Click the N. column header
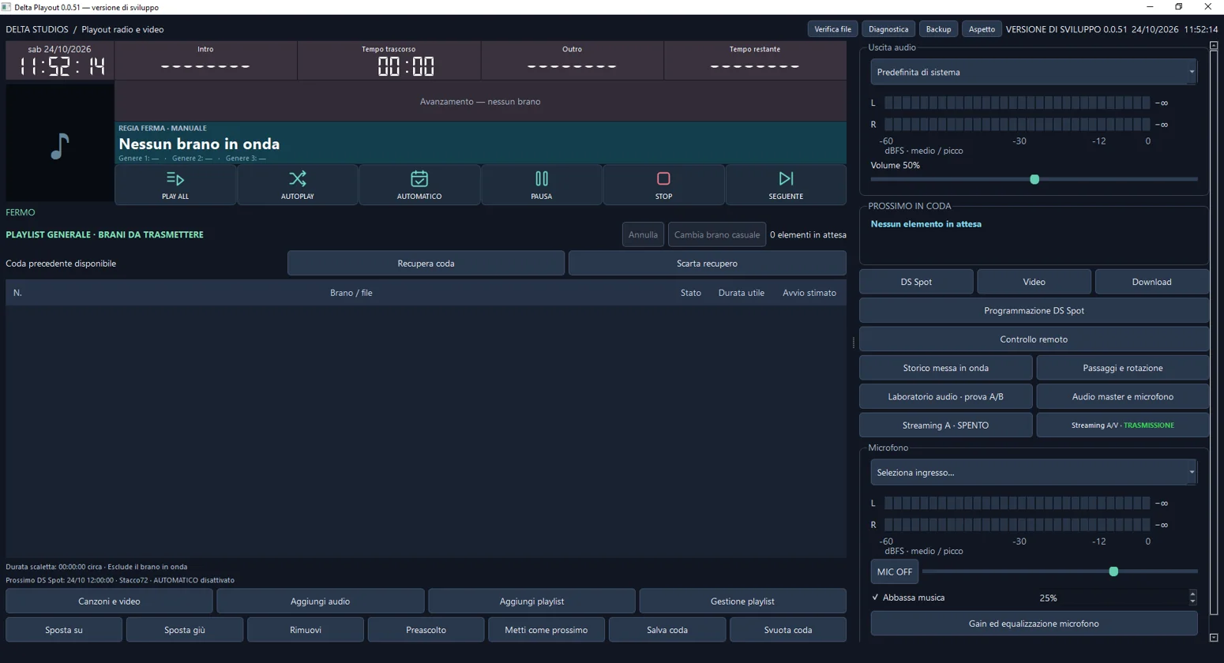The height and width of the screenshot is (663, 1224). pos(17,293)
